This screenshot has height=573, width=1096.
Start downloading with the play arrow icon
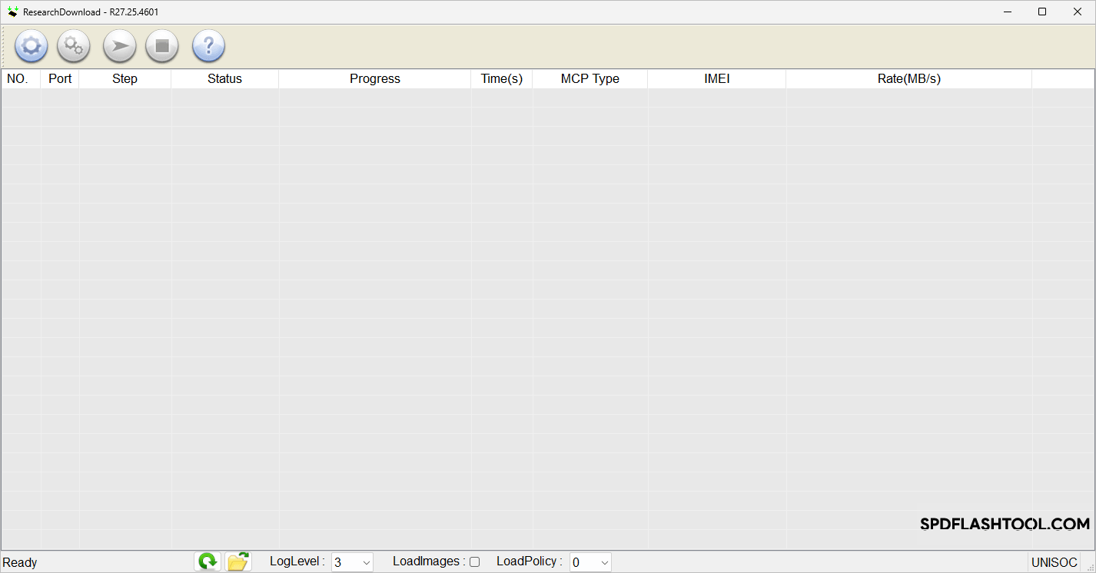coord(119,46)
